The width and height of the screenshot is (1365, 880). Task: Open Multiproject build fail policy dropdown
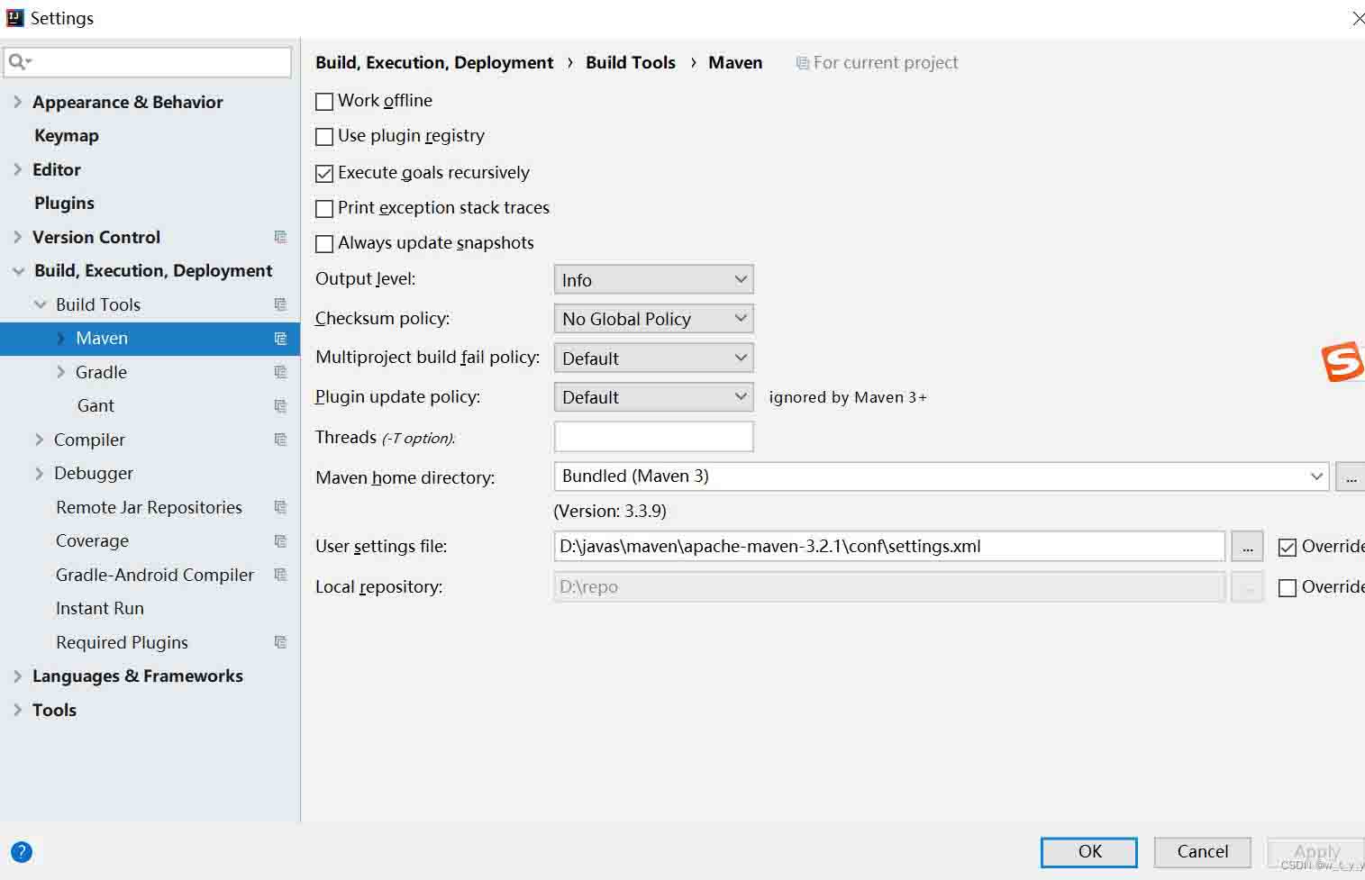point(653,358)
